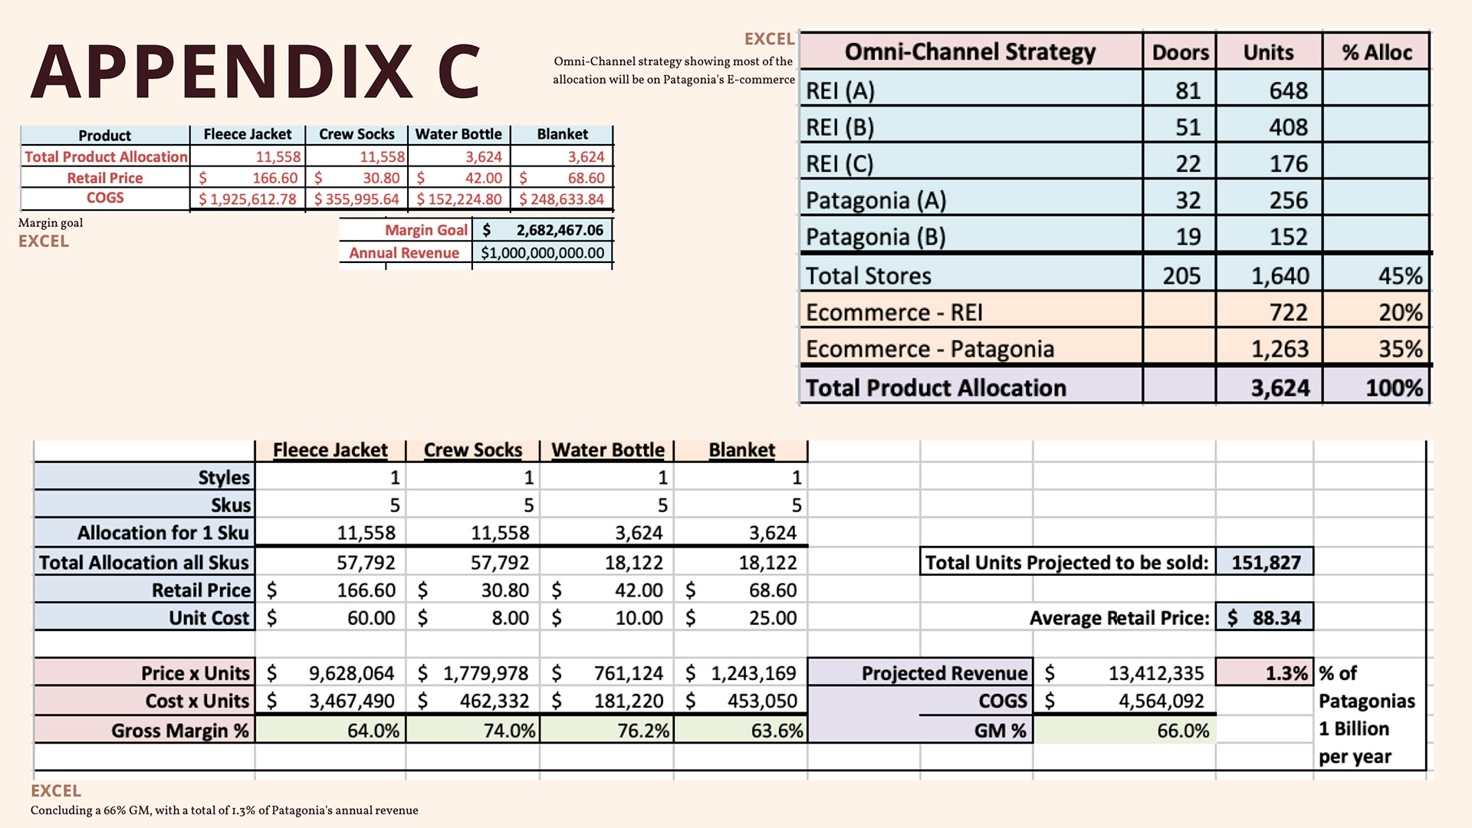Select the red Total Product Allocation label
This screenshot has height=828, width=1472.
coord(106,156)
